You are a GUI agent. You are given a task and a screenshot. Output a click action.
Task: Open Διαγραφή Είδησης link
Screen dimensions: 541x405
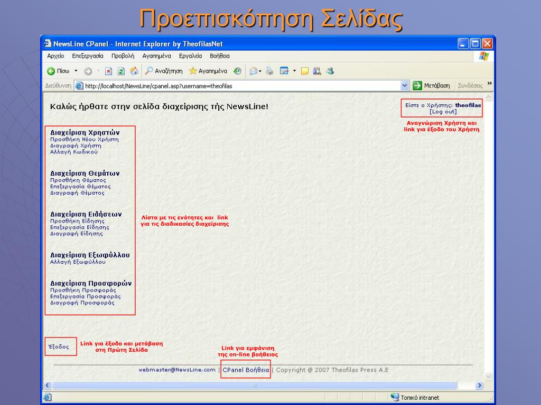point(76,234)
